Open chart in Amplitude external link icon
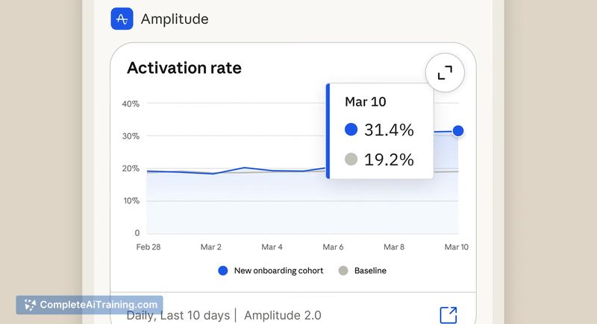 click(x=448, y=315)
